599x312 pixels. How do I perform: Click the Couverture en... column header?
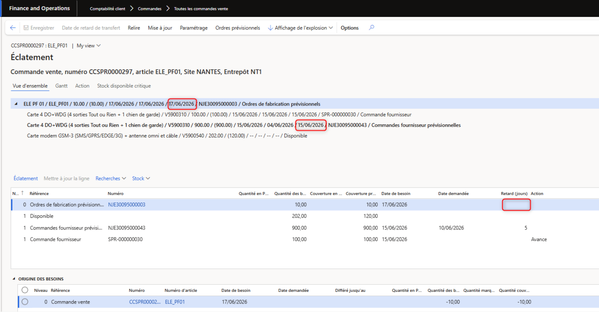click(326, 194)
